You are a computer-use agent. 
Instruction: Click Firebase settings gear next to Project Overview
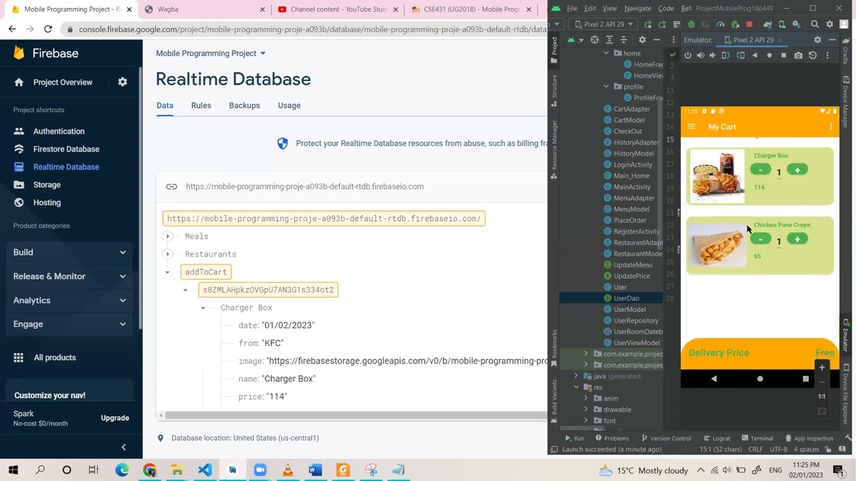(122, 82)
